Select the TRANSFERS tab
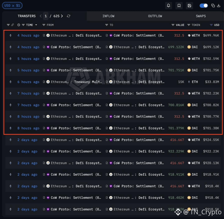224x219 pixels. 26,16
